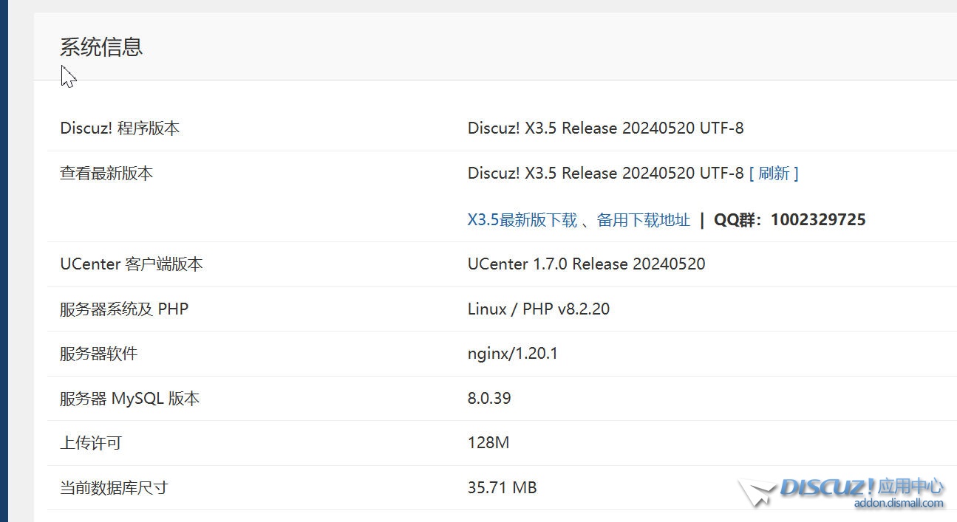Click the 刷新 refresh link
Image resolution: width=957 pixels, height=522 pixels.
click(774, 174)
